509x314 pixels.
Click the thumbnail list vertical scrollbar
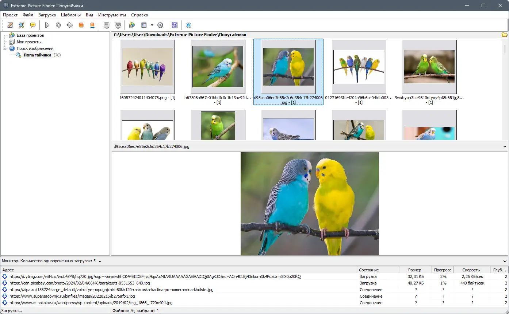coord(505,91)
